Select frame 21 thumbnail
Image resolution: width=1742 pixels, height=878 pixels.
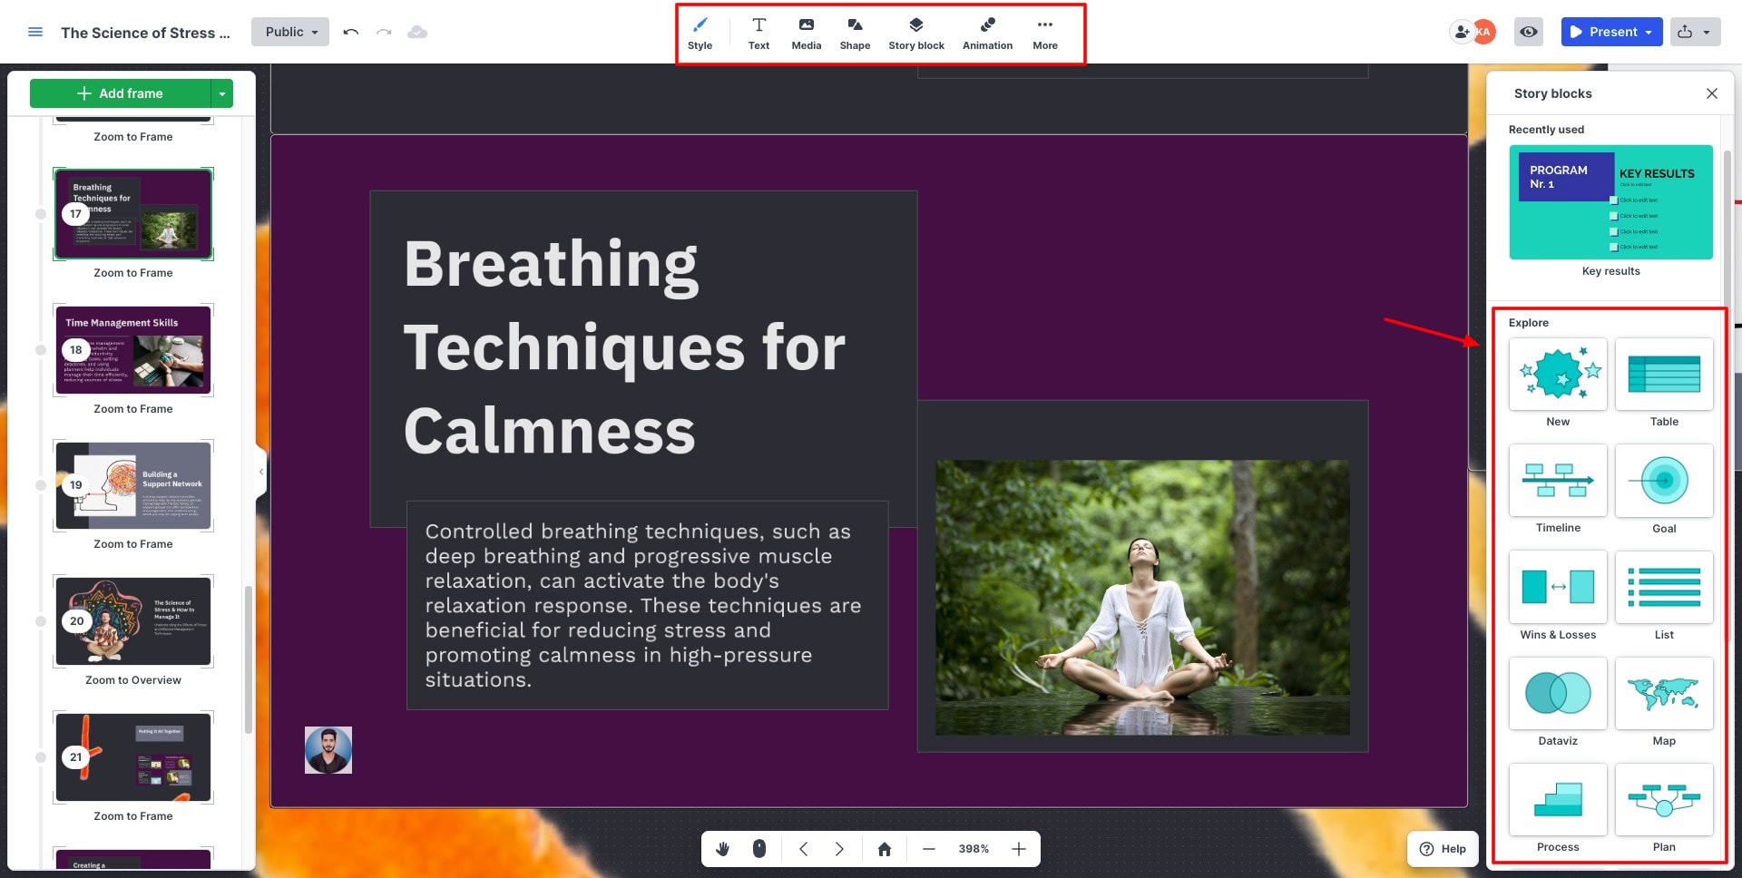click(133, 757)
